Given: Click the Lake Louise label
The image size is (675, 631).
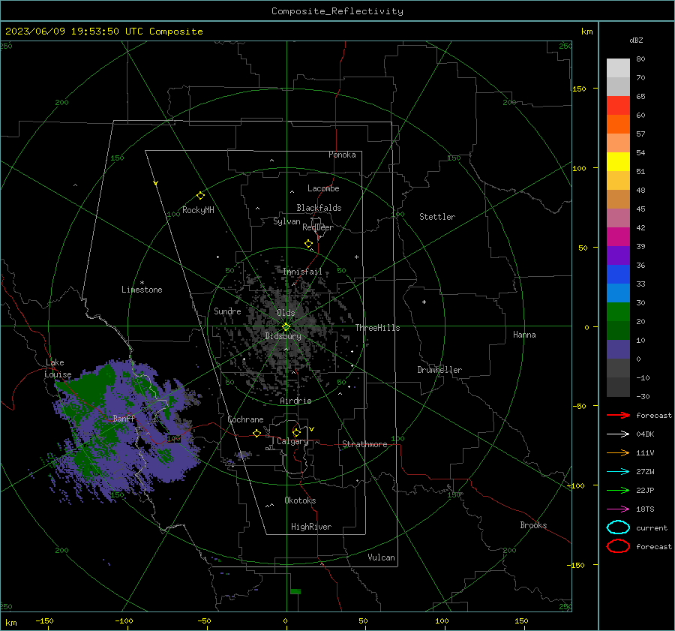Looking at the screenshot, I should (x=58, y=368).
